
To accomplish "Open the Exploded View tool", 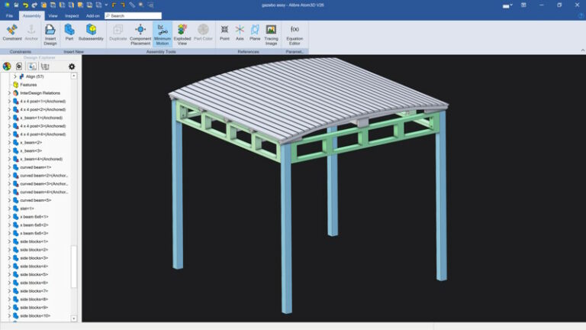I will click(182, 34).
